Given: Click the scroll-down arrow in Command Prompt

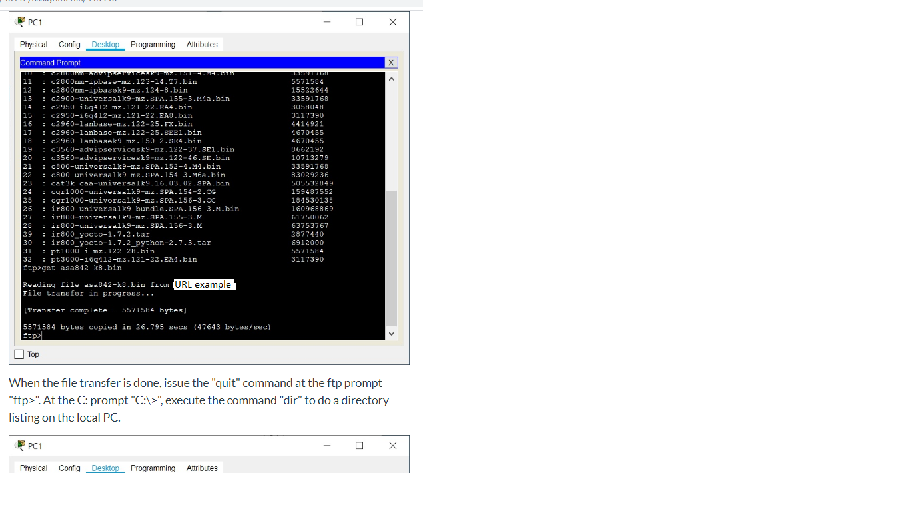Looking at the screenshot, I should (x=392, y=333).
